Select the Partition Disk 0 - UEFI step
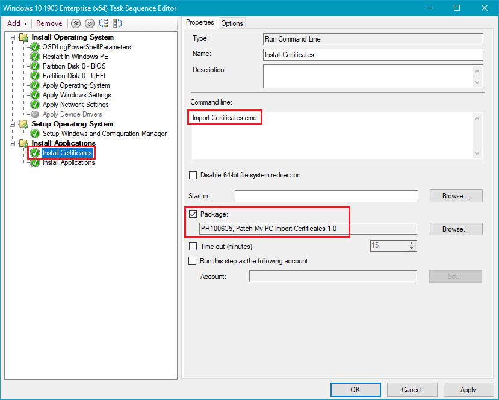Viewport: 499px width, 400px height. tap(74, 76)
